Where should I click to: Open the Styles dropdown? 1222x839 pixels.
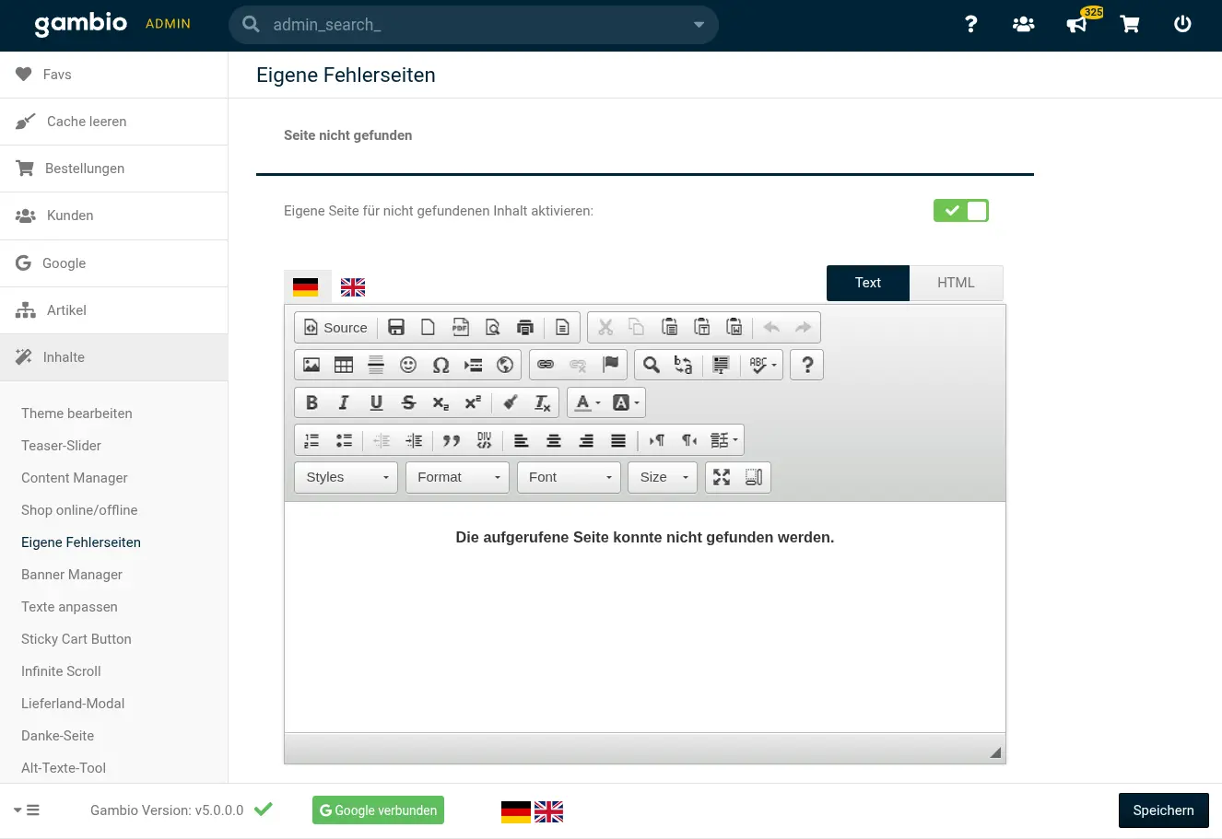(x=347, y=477)
